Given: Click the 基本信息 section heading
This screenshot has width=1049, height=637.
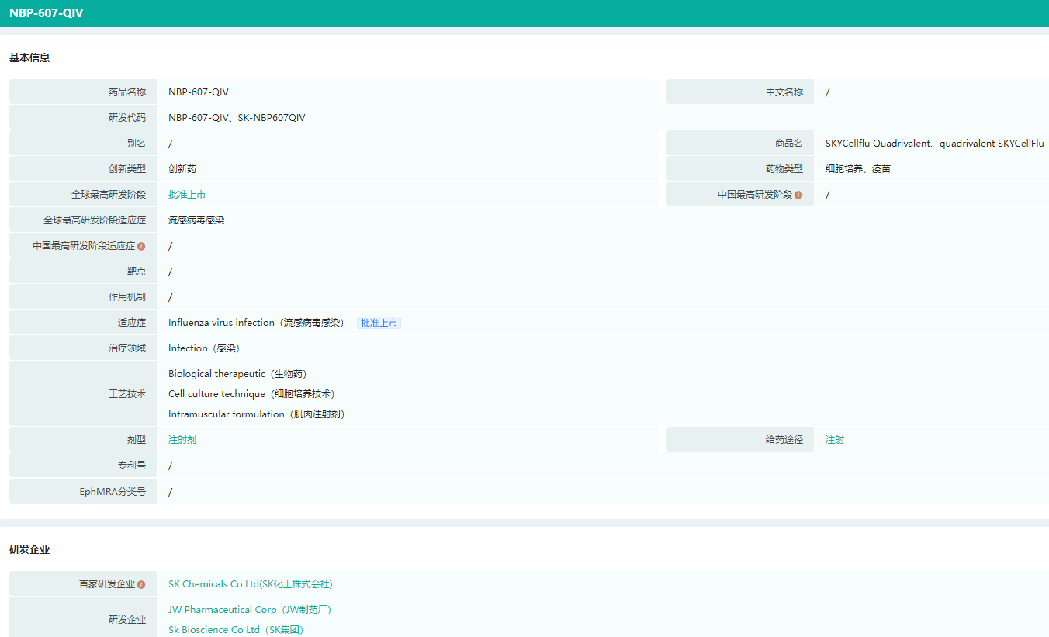Looking at the screenshot, I should coord(29,57).
